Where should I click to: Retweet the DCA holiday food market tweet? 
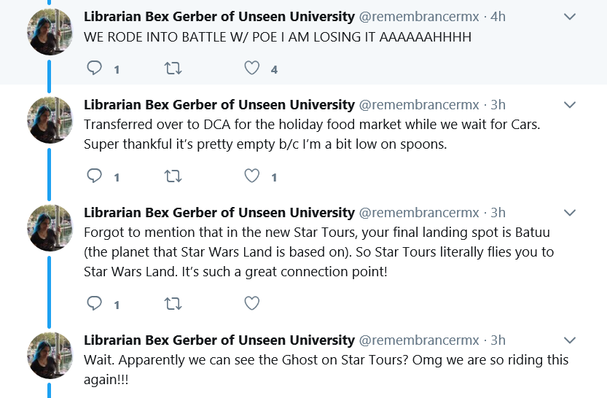click(173, 176)
